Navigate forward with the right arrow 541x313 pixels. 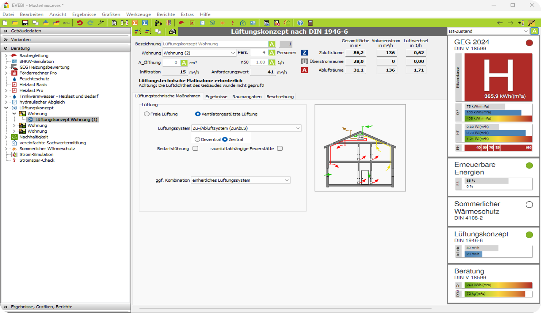click(x=510, y=23)
